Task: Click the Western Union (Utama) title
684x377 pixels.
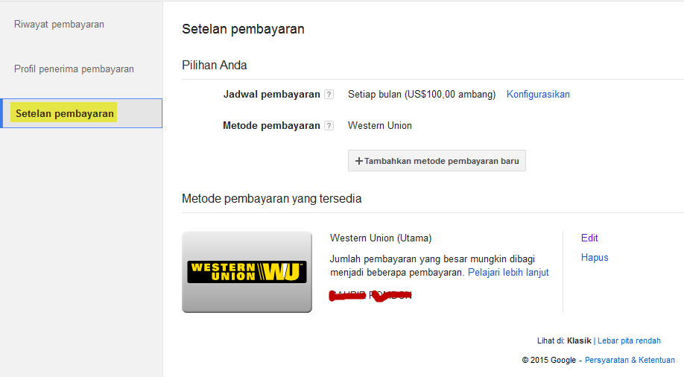Action: point(381,238)
